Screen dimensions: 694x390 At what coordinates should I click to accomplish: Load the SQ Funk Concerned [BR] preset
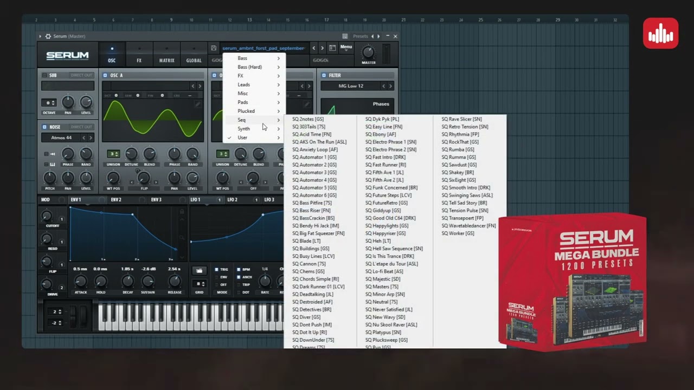391,187
